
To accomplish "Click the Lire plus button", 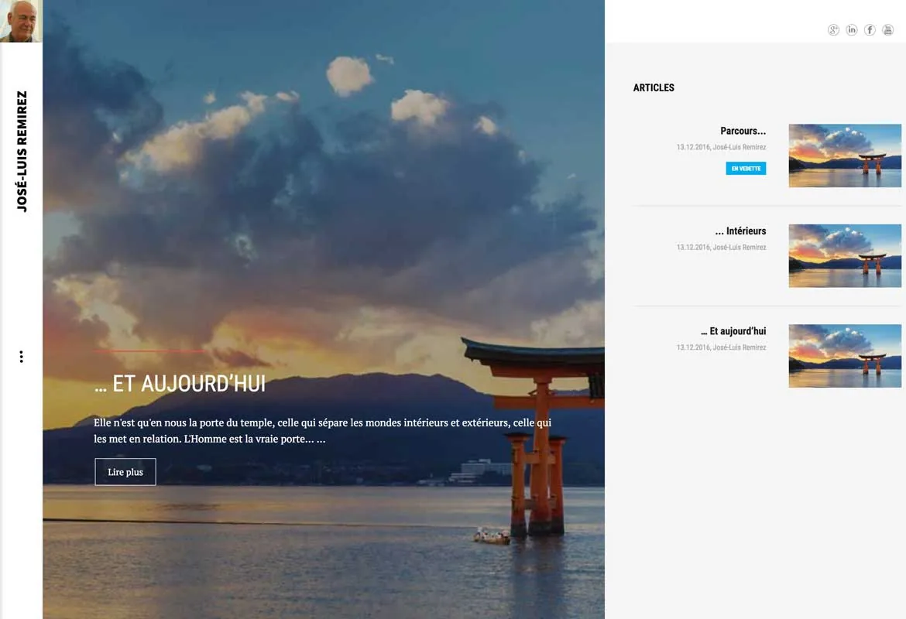I will (x=125, y=472).
